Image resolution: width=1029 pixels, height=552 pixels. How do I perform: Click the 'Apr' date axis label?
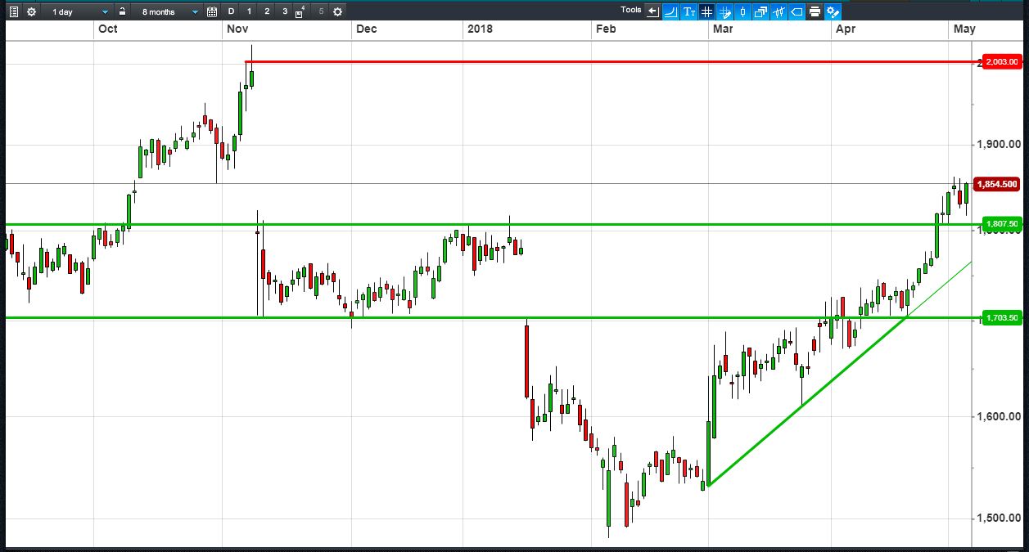[x=845, y=29]
